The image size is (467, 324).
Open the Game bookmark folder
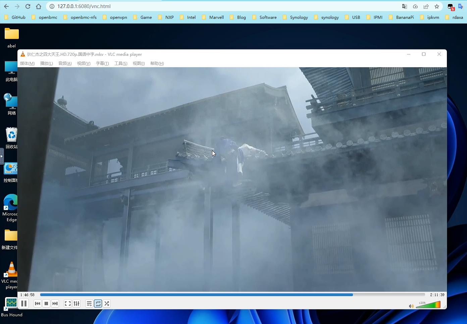[x=142, y=17]
